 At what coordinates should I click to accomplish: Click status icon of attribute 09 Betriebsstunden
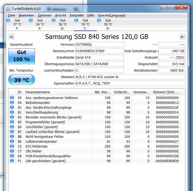12,103
